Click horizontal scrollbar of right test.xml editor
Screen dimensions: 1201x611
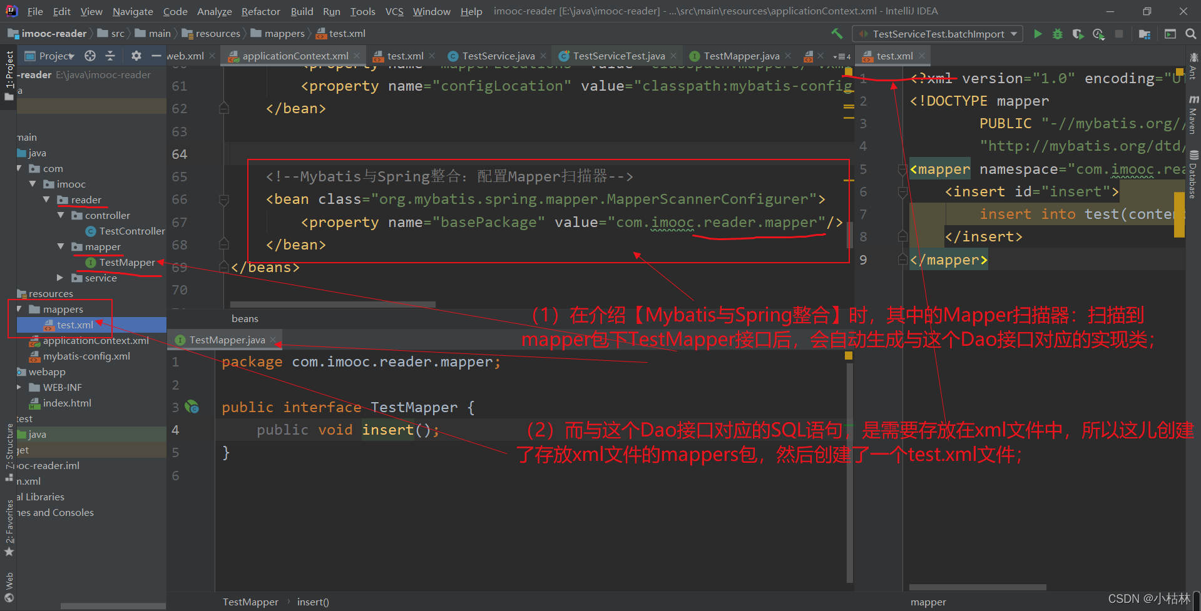tap(978, 587)
